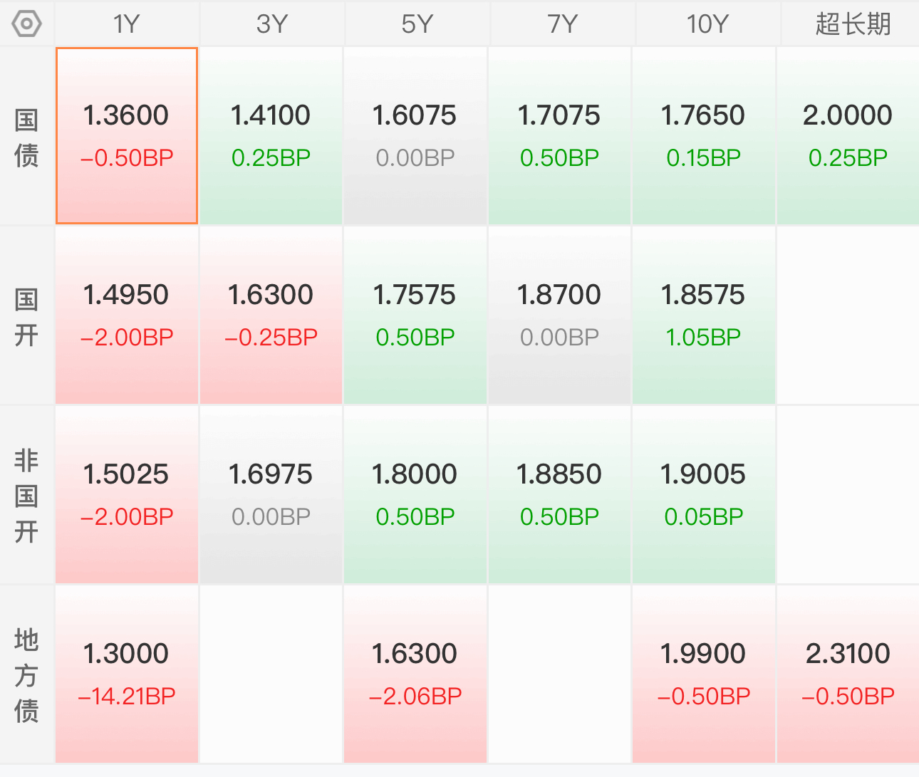This screenshot has height=777, width=919.
Task: Click the 非国开 row label
Action: [x=26, y=496]
